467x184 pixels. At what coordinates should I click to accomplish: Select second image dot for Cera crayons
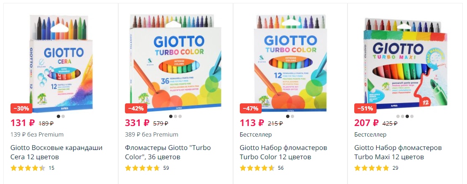coord(63,116)
